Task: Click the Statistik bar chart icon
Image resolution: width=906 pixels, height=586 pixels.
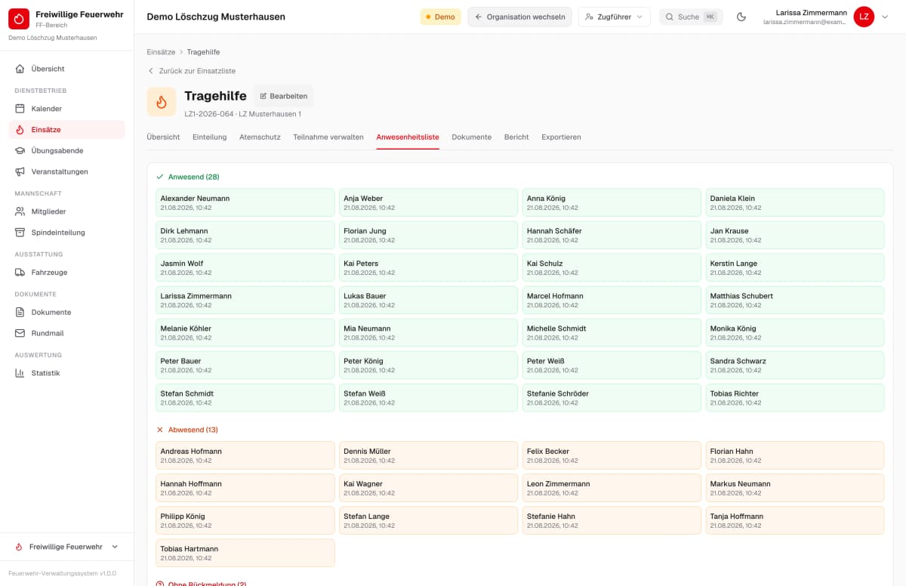Action: [20, 373]
